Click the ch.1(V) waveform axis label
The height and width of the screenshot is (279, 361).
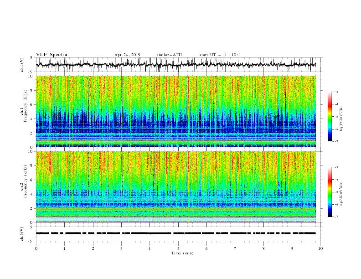[22, 65]
